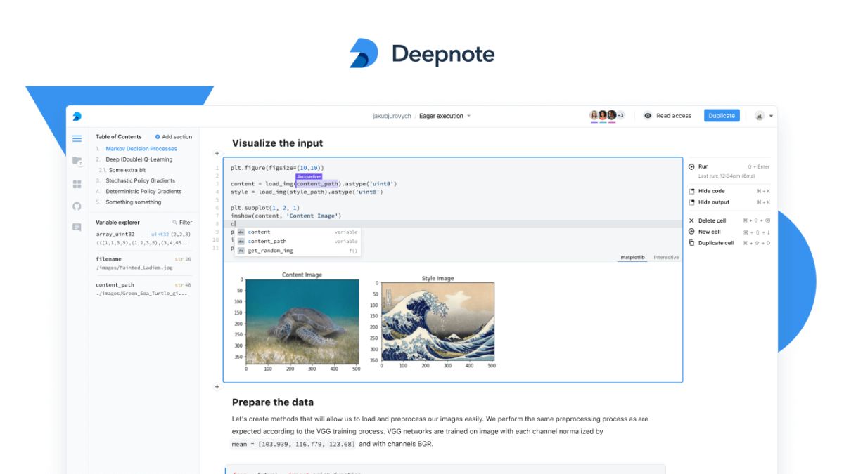Click the Hide code icon
Image resolution: width=844 pixels, height=474 pixels.
pos(691,191)
